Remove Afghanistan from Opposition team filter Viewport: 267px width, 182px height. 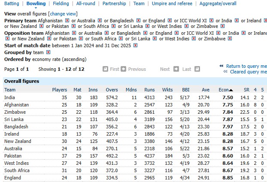click(x=74, y=33)
